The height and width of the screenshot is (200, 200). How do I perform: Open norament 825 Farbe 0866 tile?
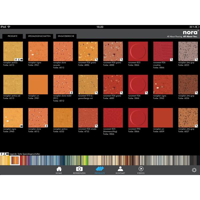coord(138,51)
